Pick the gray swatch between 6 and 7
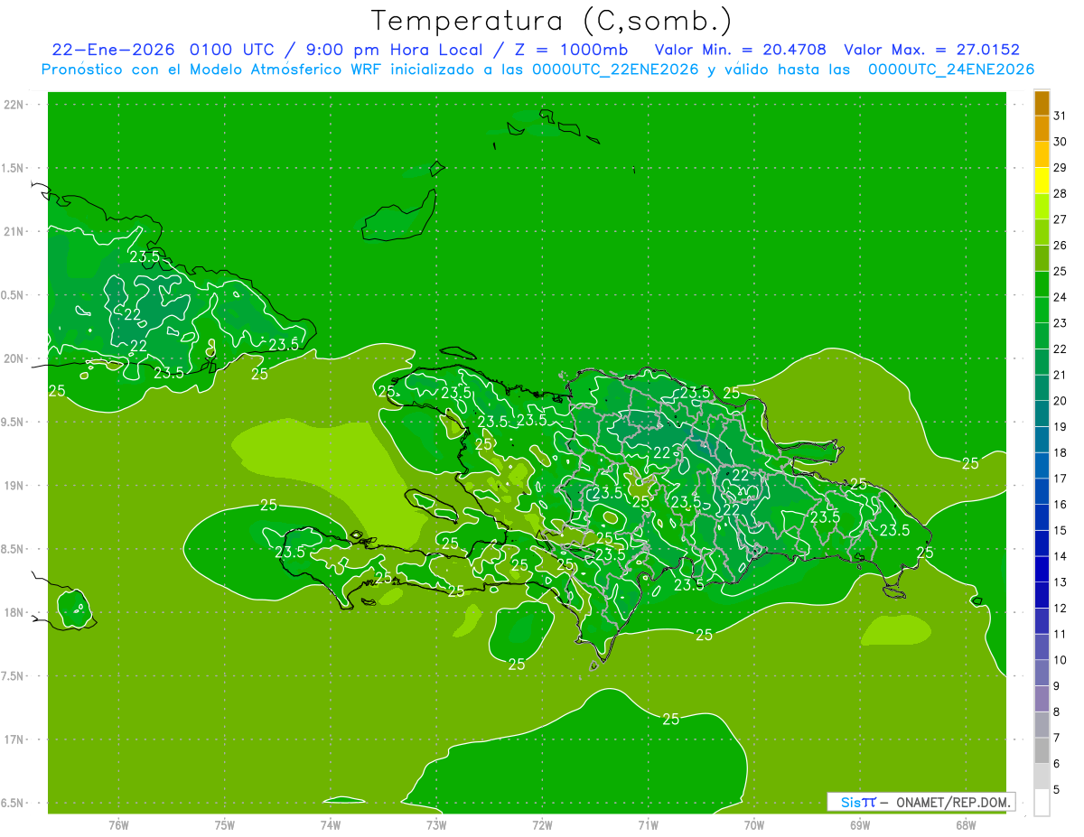Viewport: 1084px width, 837px height. (x=1042, y=750)
